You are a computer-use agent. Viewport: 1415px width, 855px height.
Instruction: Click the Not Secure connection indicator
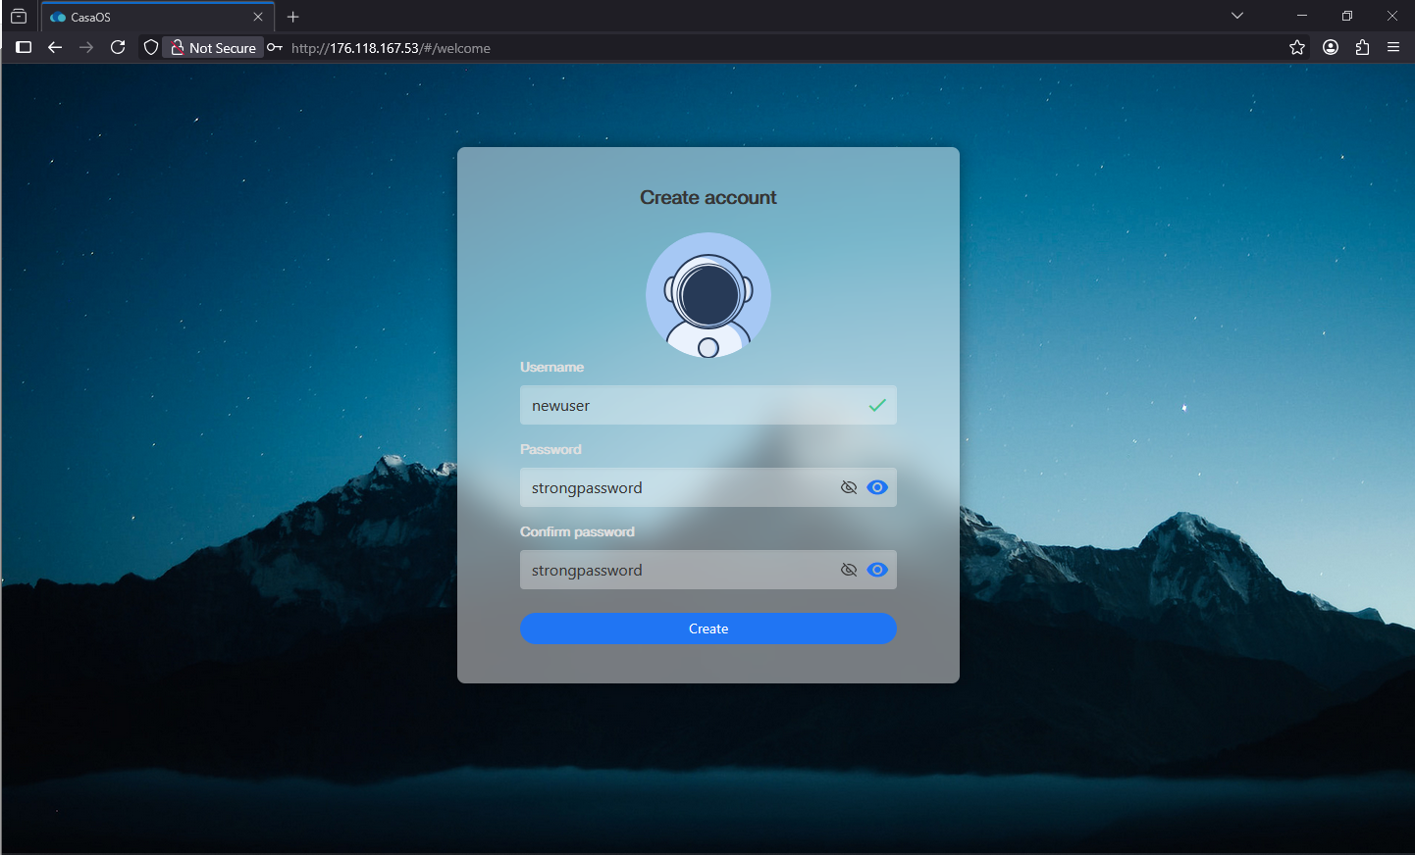[213, 47]
